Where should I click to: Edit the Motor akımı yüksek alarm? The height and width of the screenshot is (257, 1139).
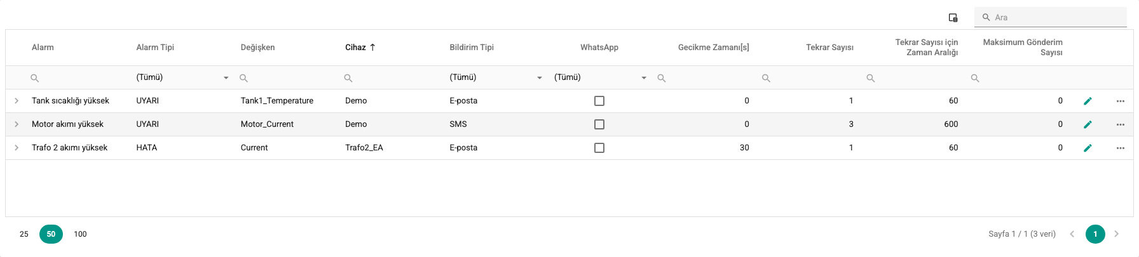(1088, 124)
